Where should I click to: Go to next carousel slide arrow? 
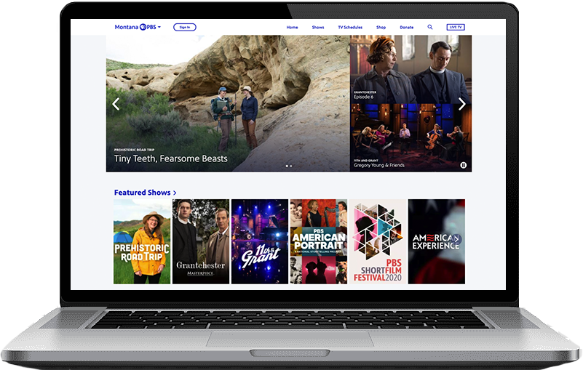click(461, 104)
